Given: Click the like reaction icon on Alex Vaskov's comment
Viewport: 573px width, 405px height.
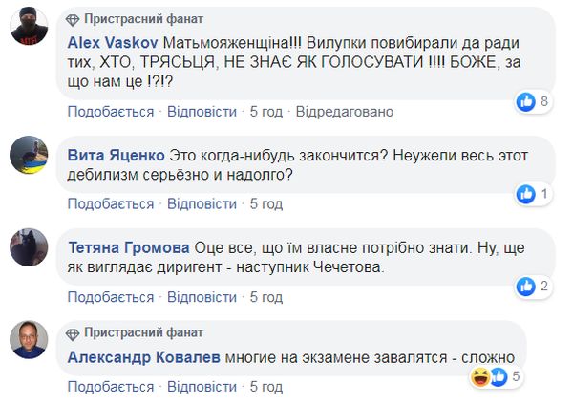Looking at the screenshot, I should point(526,101).
